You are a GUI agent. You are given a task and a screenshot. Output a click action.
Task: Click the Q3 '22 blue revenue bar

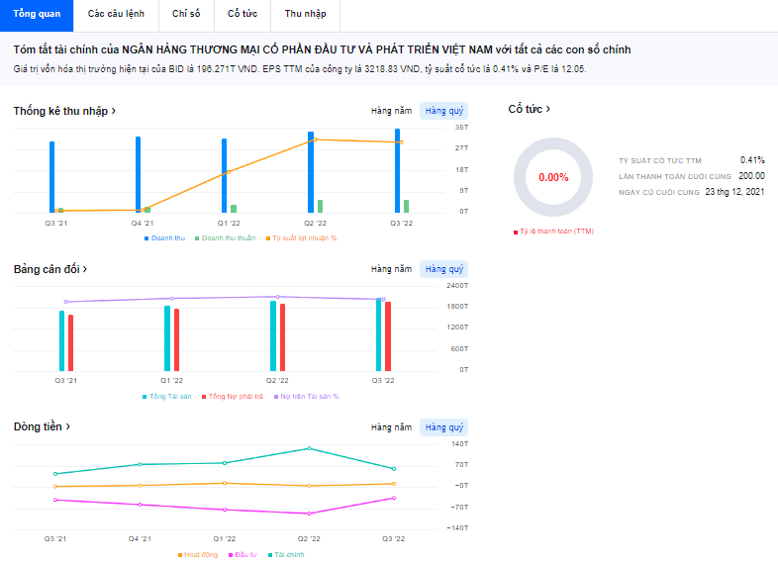[x=398, y=170]
